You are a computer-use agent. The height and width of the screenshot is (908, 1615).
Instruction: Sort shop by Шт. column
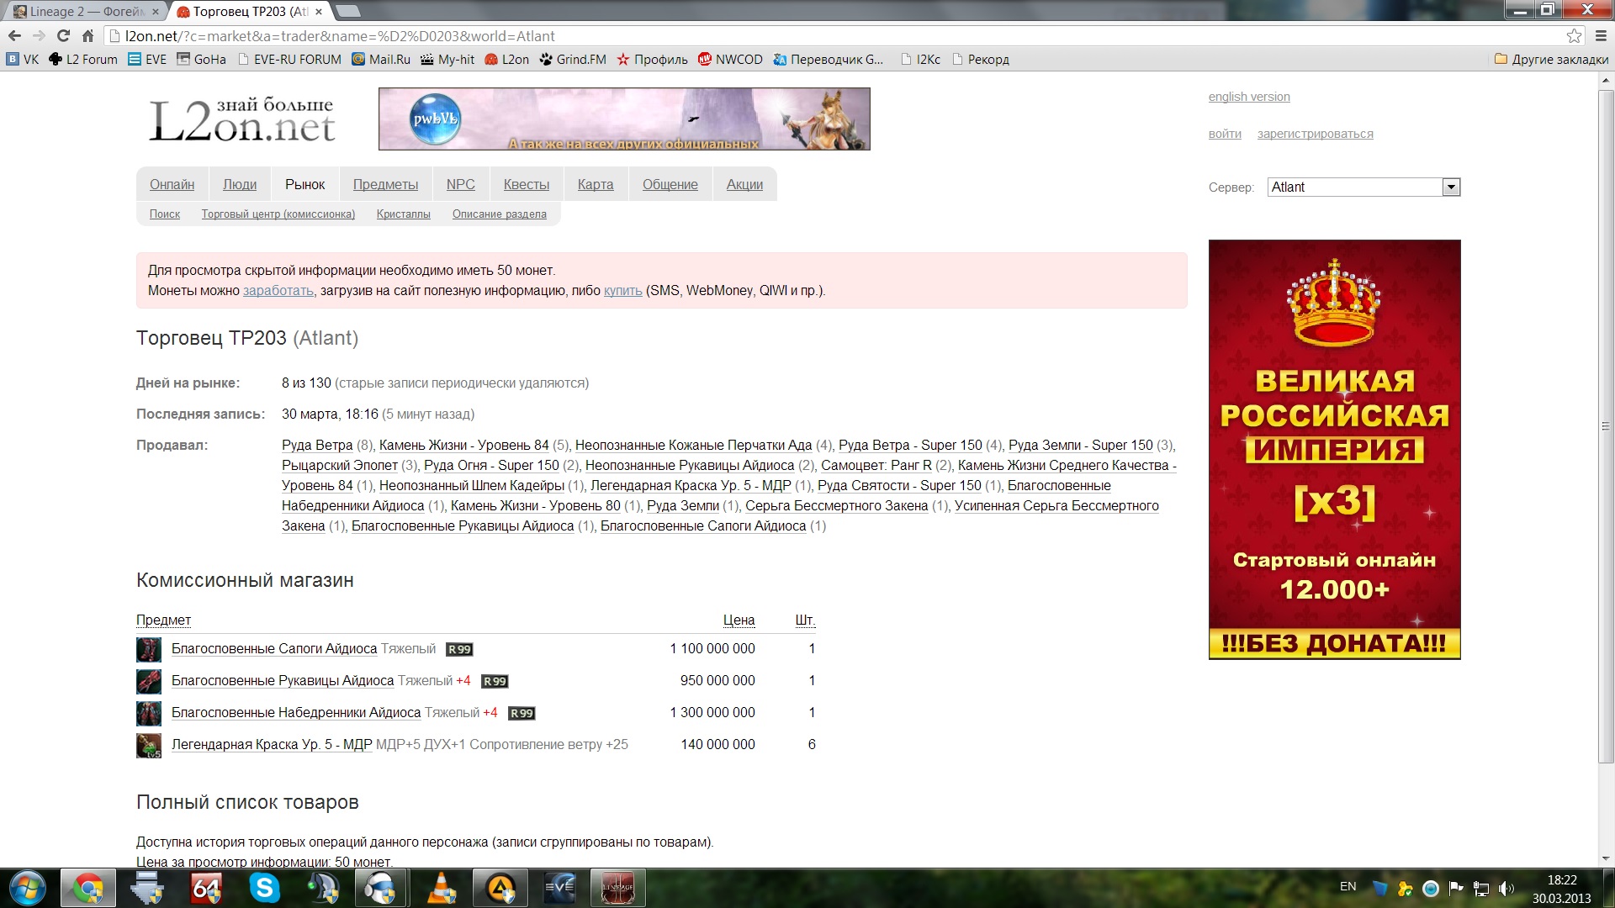coord(805,620)
